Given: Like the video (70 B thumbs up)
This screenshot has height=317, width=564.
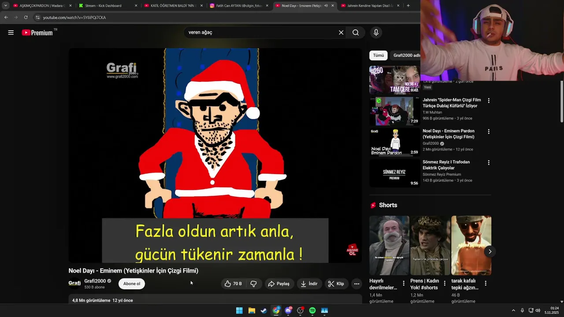Looking at the screenshot, I should [x=233, y=284].
